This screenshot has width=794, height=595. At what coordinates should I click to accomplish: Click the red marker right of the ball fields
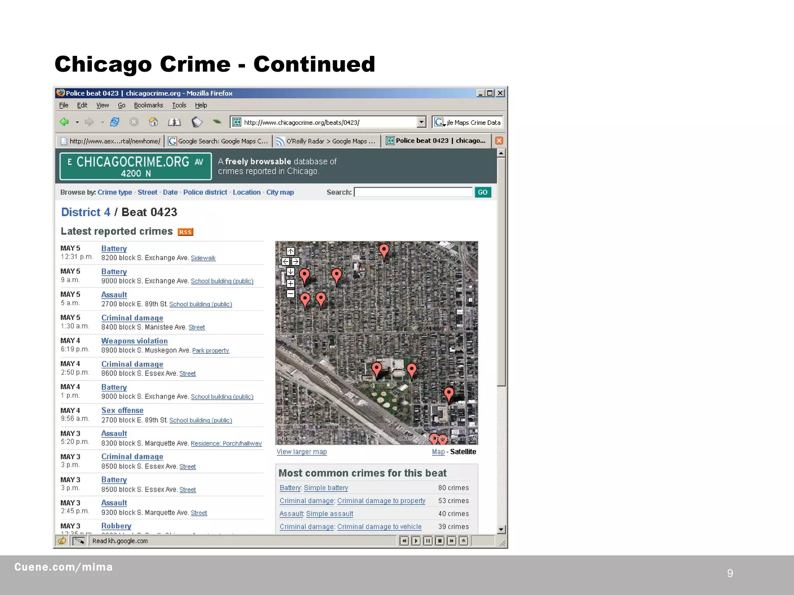tap(449, 394)
